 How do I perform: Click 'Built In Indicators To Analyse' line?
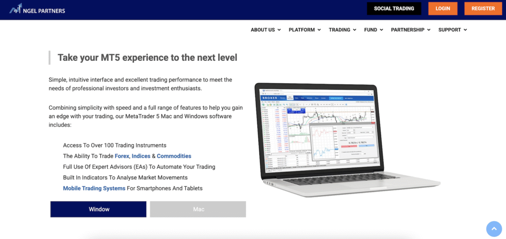pos(125,178)
